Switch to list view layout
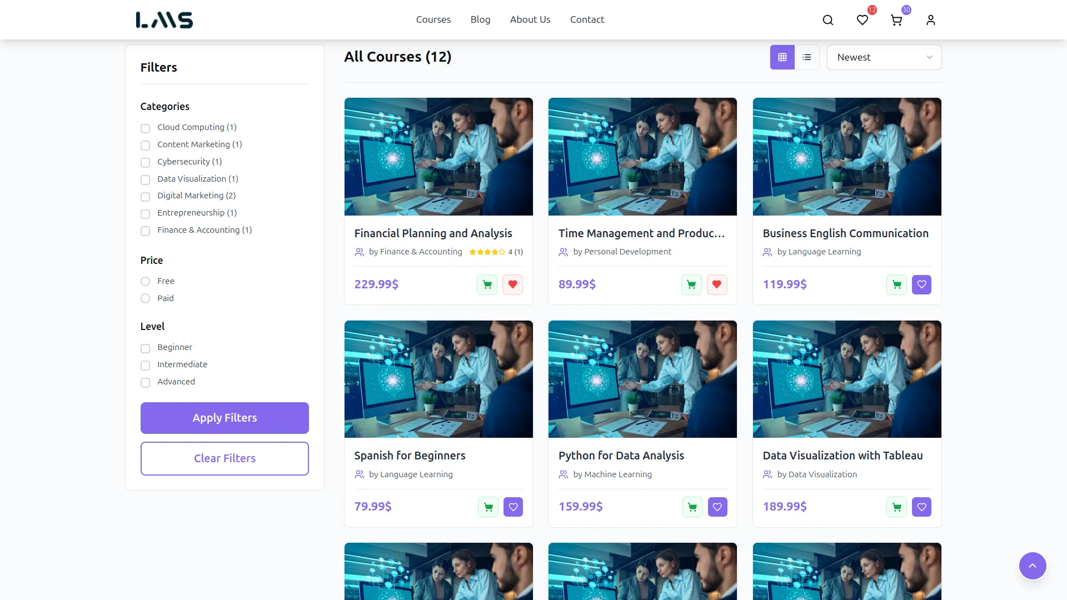The image size is (1067, 600). click(807, 57)
